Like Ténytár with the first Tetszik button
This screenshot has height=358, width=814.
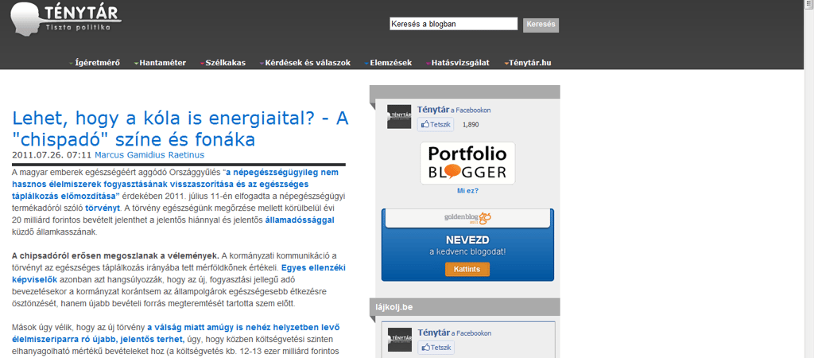tap(436, 124)
